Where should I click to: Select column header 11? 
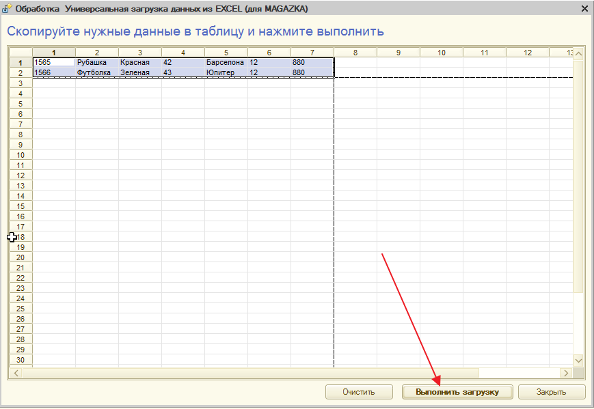tap(485, 53)
